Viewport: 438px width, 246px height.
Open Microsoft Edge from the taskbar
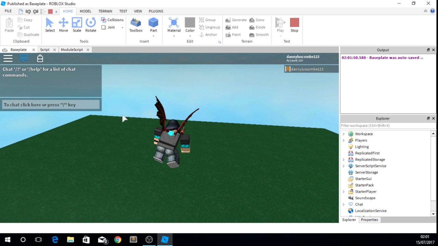pos(55,240)
